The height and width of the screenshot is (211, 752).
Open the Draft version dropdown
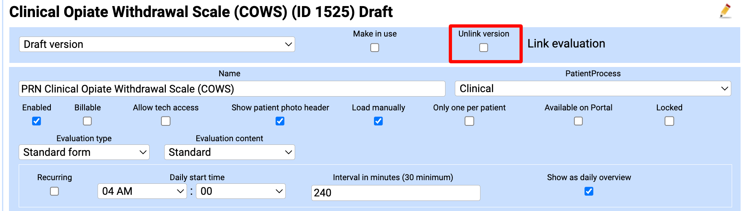tap(157, 44)
